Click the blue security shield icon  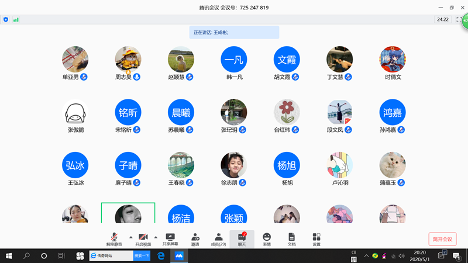(6, 19)
